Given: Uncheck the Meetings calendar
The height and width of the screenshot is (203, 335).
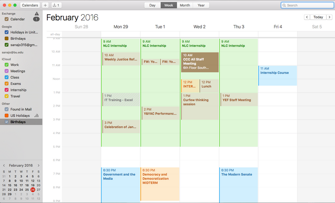Looking at the screenshot, I should [6, 71].
